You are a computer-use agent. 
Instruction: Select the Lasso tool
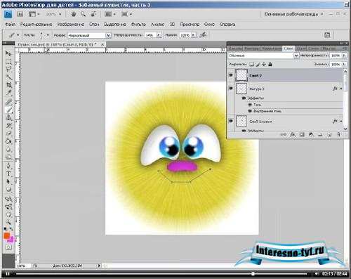click(8, 70)
